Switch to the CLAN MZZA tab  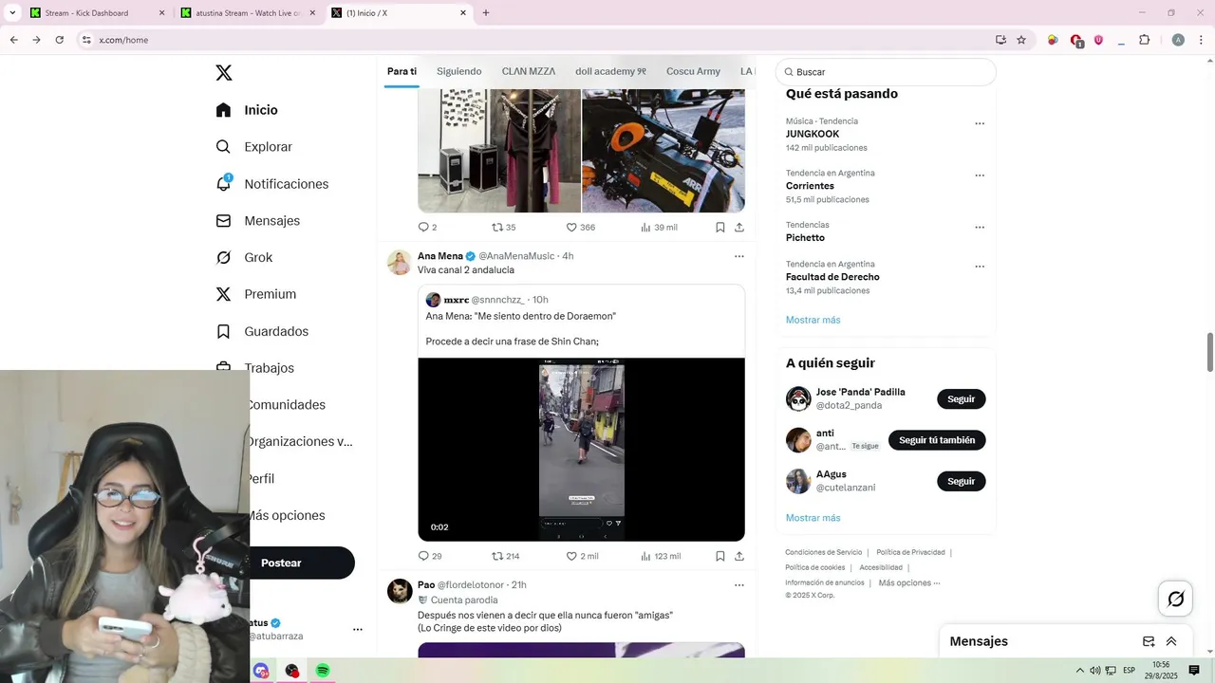pyautogui.click(x=529, y=71)
